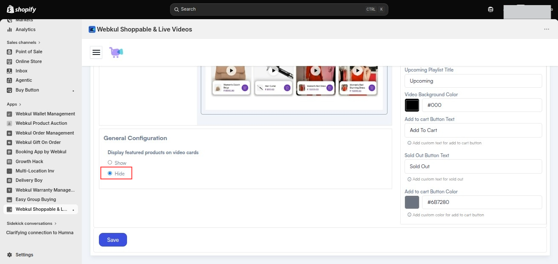Screen dimensions: 558x264
Task: Select the active Webkul Shoppable & L... sidebar item
Action: [40, 209]
